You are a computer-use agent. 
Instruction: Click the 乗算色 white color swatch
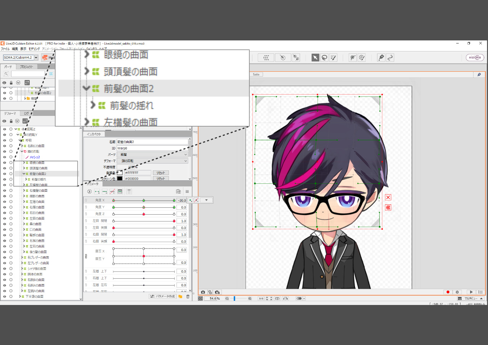pos(120,173)
